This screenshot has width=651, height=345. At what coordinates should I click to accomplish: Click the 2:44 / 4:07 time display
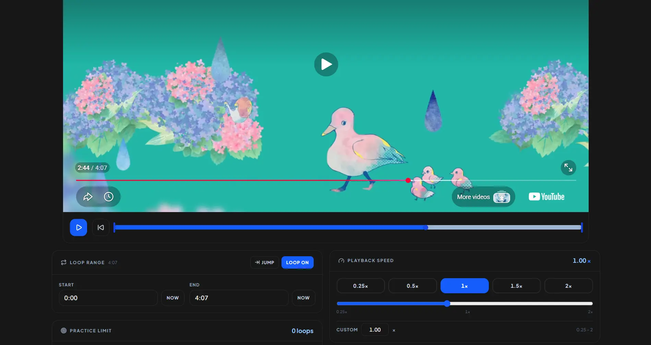[92, 168]
